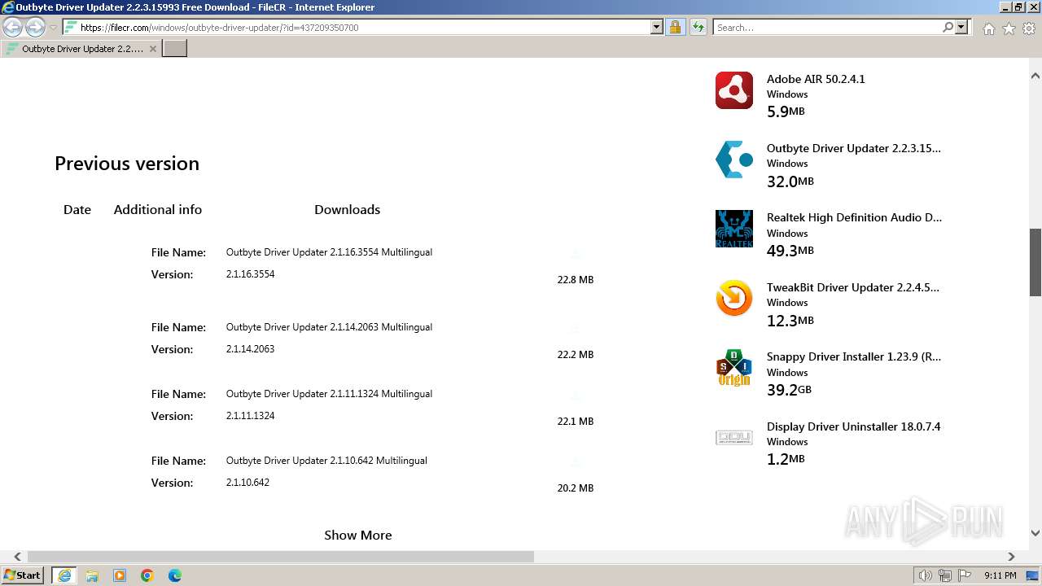Screen dimensions: 1042x586
Task: Open the Outbyte Driver Updater 2.2.3.15... link
Action: 854,148
